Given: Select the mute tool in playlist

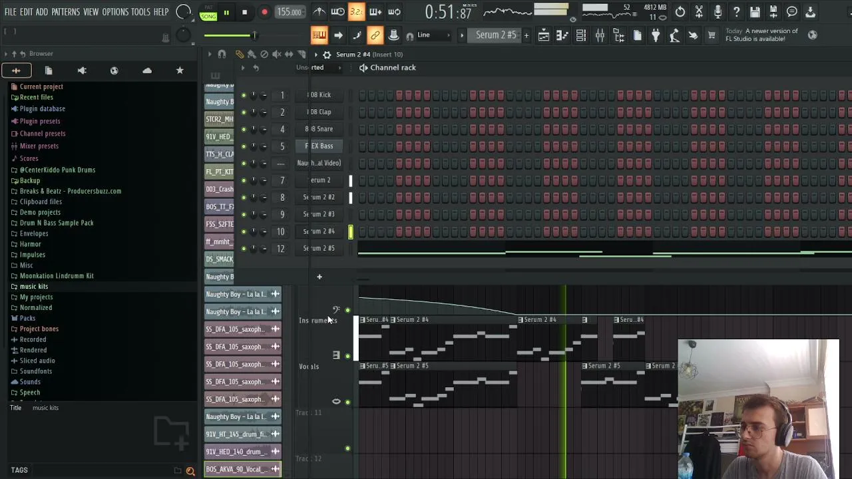Looking at the screenshot, I should coord(276,55).
